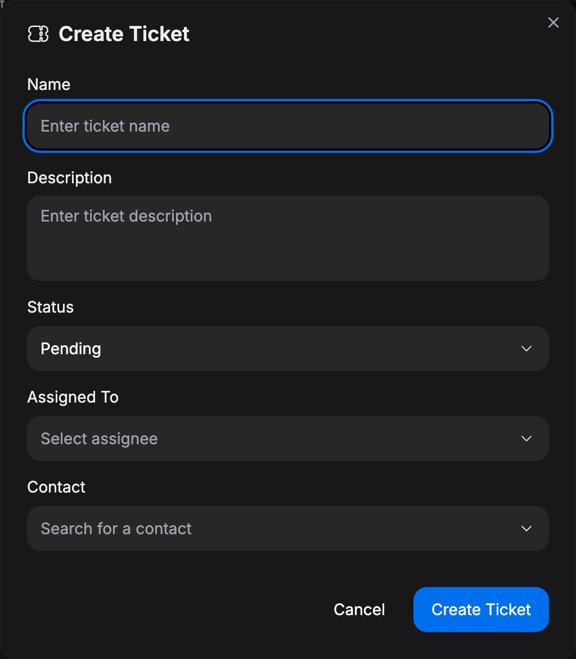Click the Status label text
576x659 pixels.
50,307
